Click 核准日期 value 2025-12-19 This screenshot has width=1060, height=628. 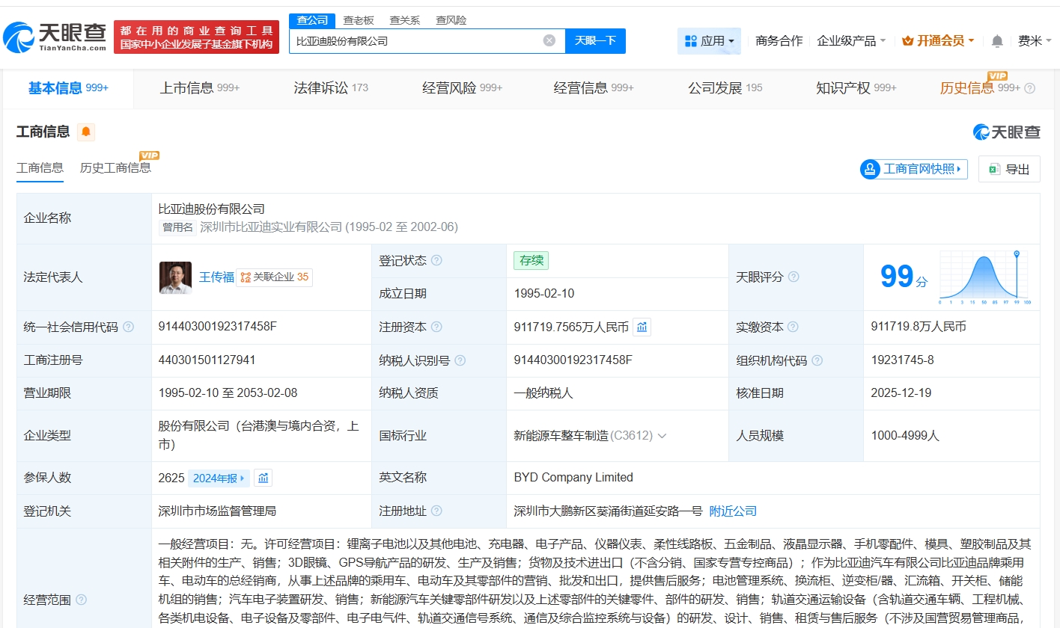tap(901, 393)
